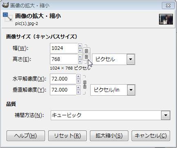
Task: Open the 補間方法 キュービック dropdown
Action: (x=110, y=115)
